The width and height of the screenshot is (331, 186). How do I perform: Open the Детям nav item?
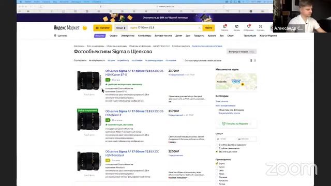[178, 36]
